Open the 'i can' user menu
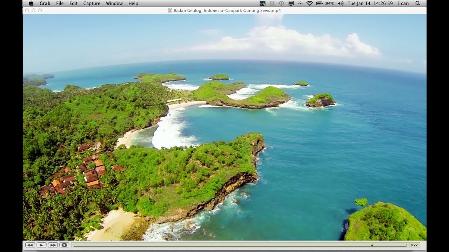Image resolution: width=449 pixels, height=252 pixels. [403, 3]
